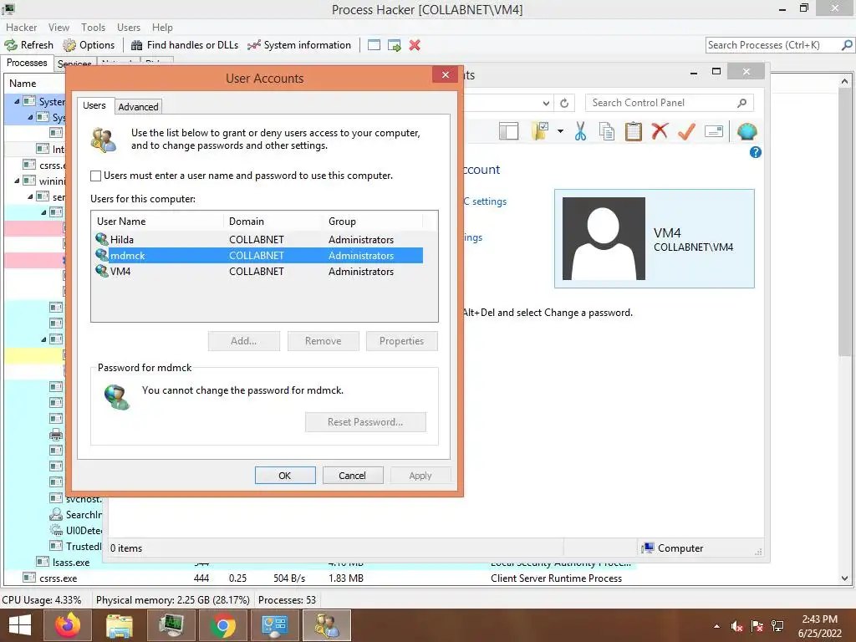Open the Help menu

pos(162,28)
